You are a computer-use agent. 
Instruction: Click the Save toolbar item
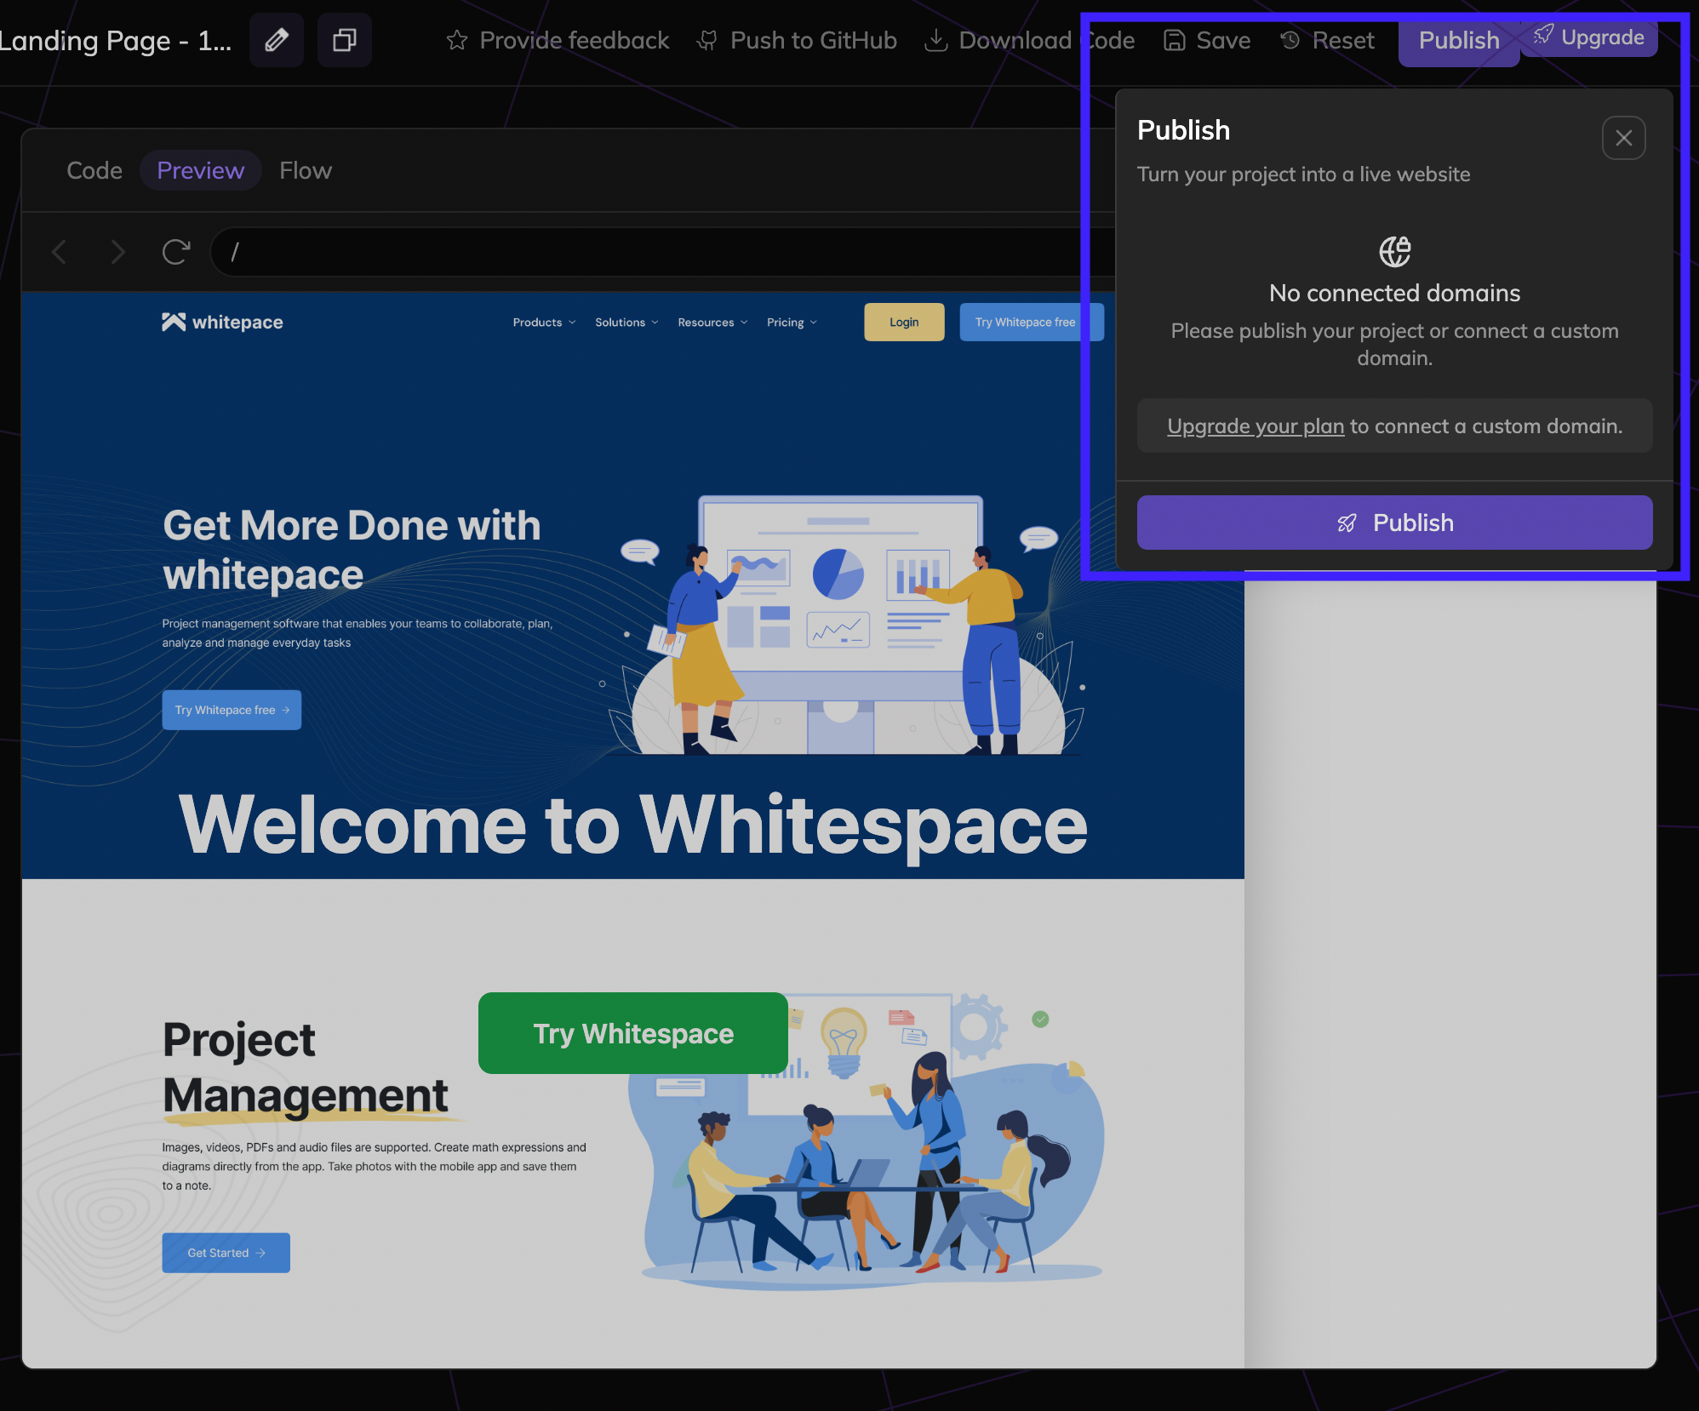(x=1207, y=40)
